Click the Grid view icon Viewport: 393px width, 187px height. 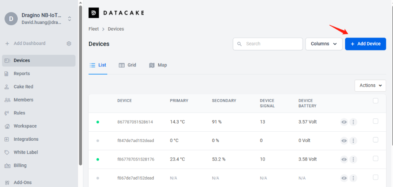[x=121, y=65]
